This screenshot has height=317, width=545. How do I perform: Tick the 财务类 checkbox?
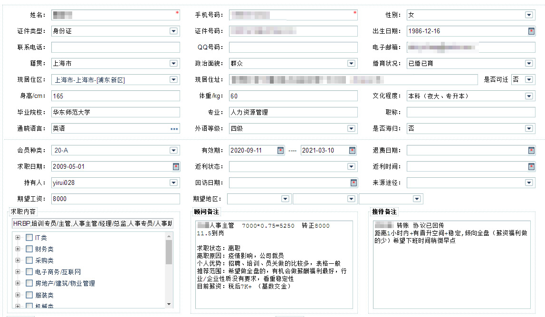pos(29,249)
